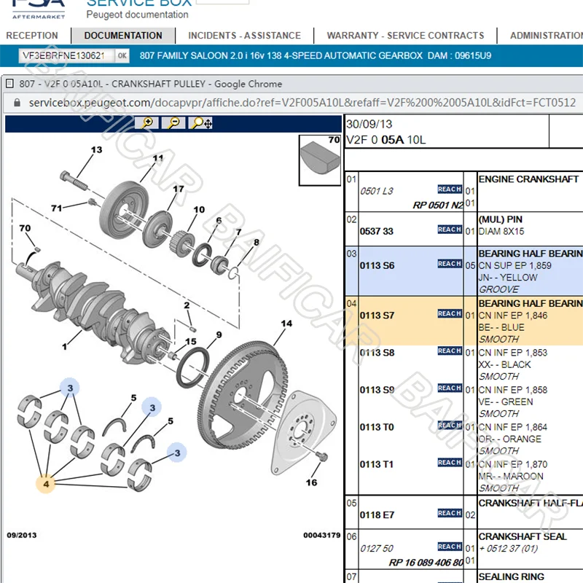Select part number 0113 S8

click(x=377, y=353)
